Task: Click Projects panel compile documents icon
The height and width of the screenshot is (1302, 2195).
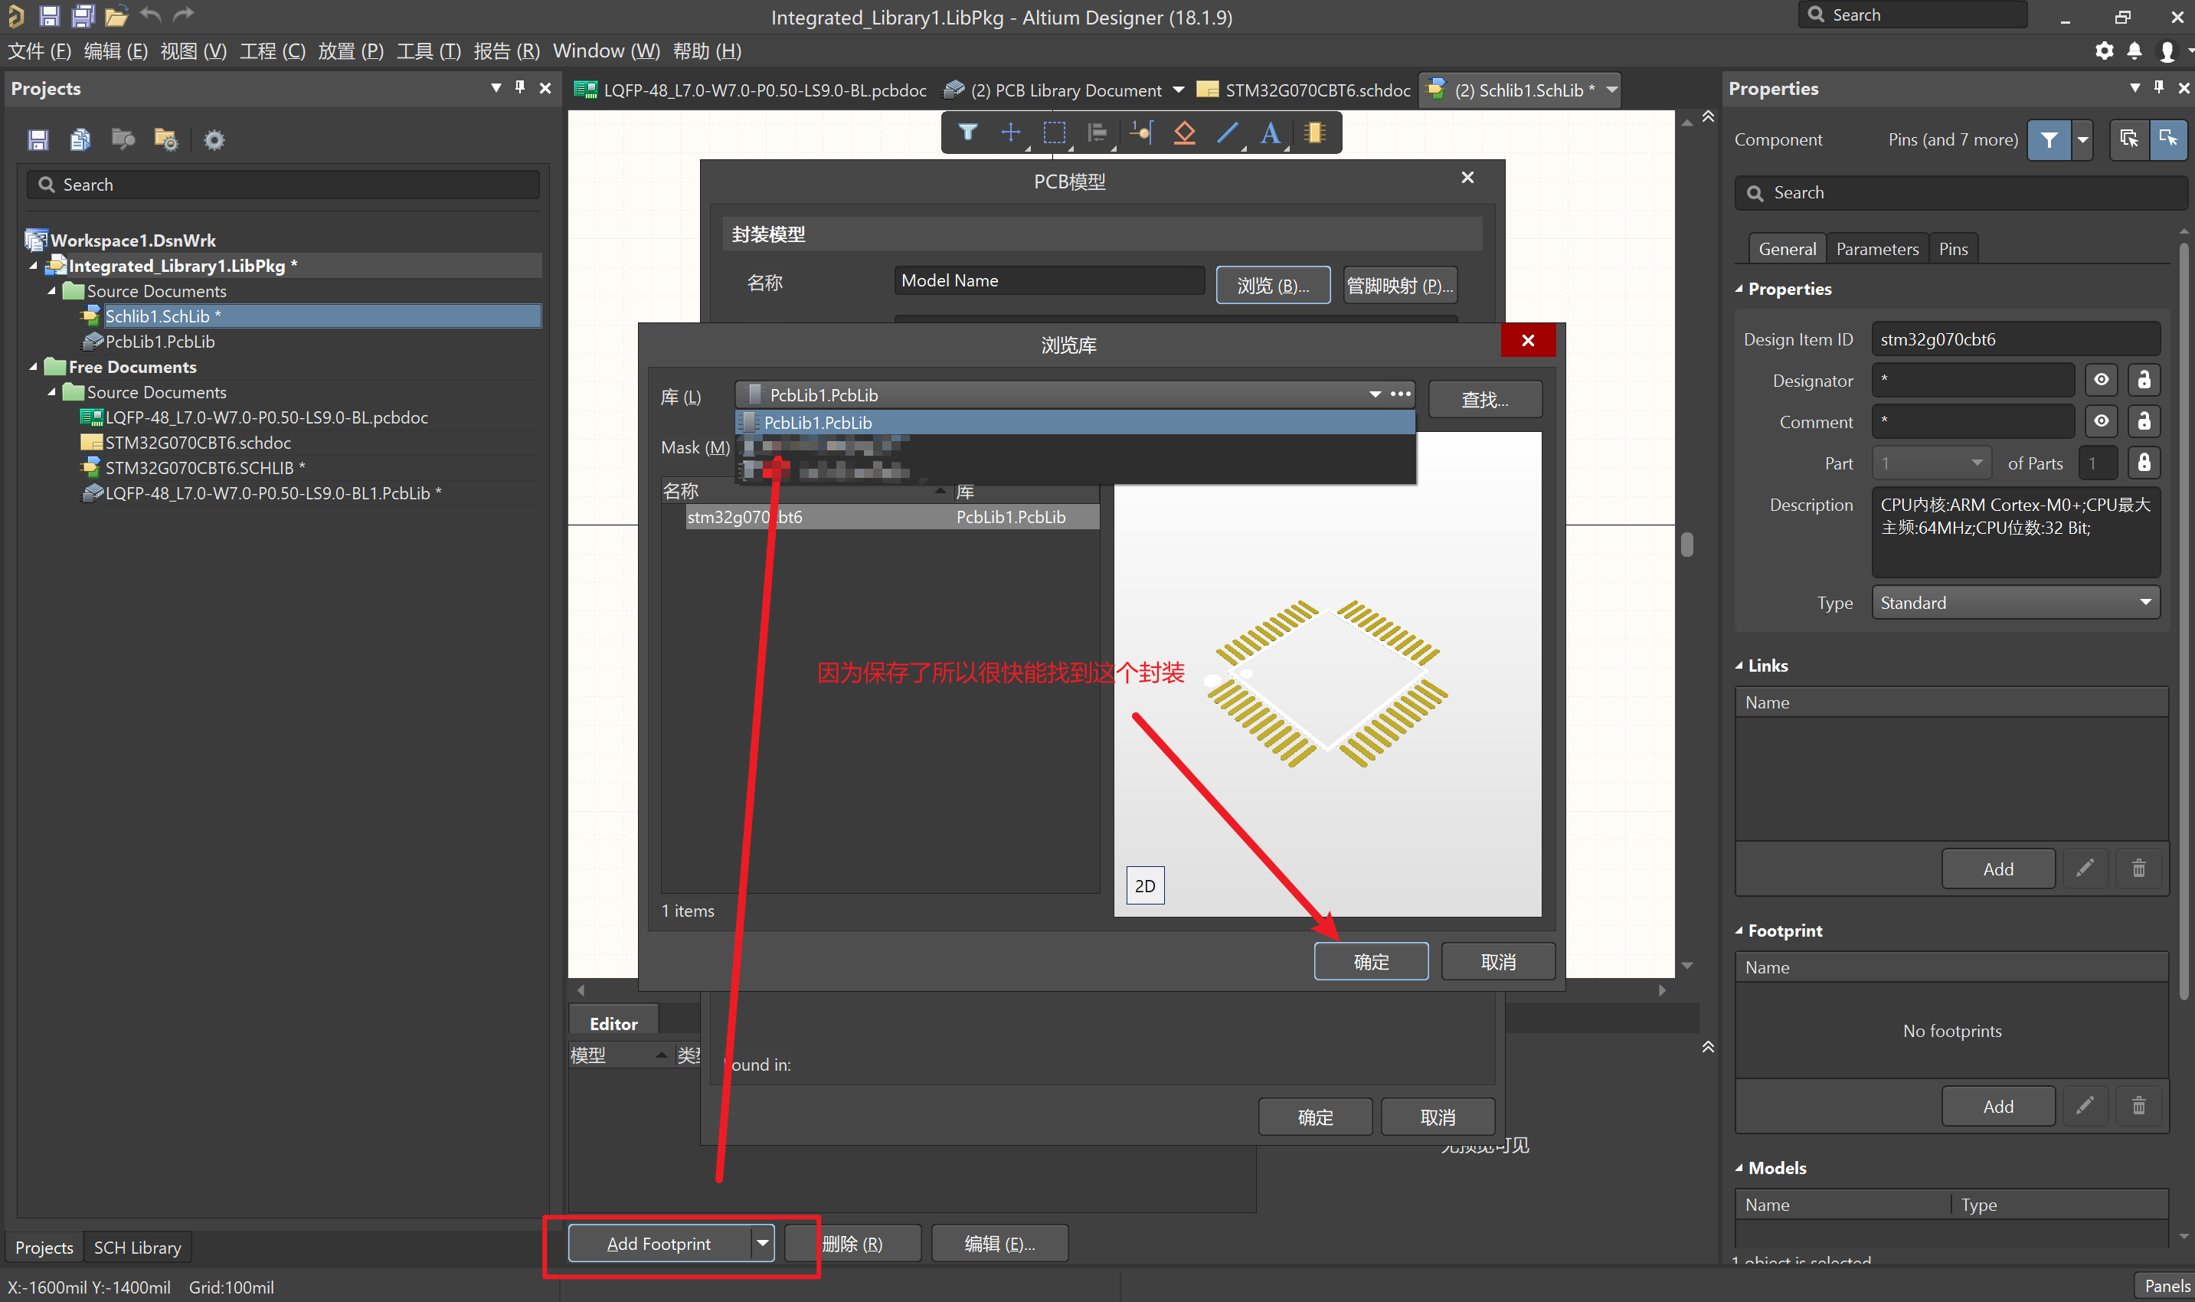Action: coord(80,139)
